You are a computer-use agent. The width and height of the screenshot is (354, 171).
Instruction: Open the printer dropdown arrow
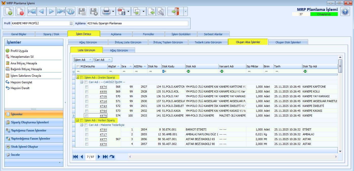coord(113,11)
